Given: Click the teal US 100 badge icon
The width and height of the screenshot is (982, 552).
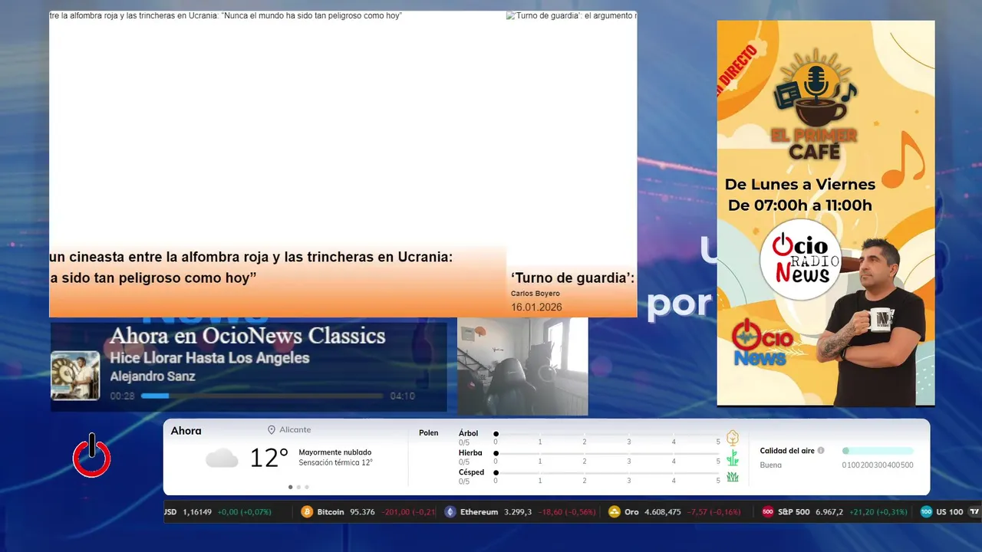Looking at the screenshot, I should click(926, 511).
